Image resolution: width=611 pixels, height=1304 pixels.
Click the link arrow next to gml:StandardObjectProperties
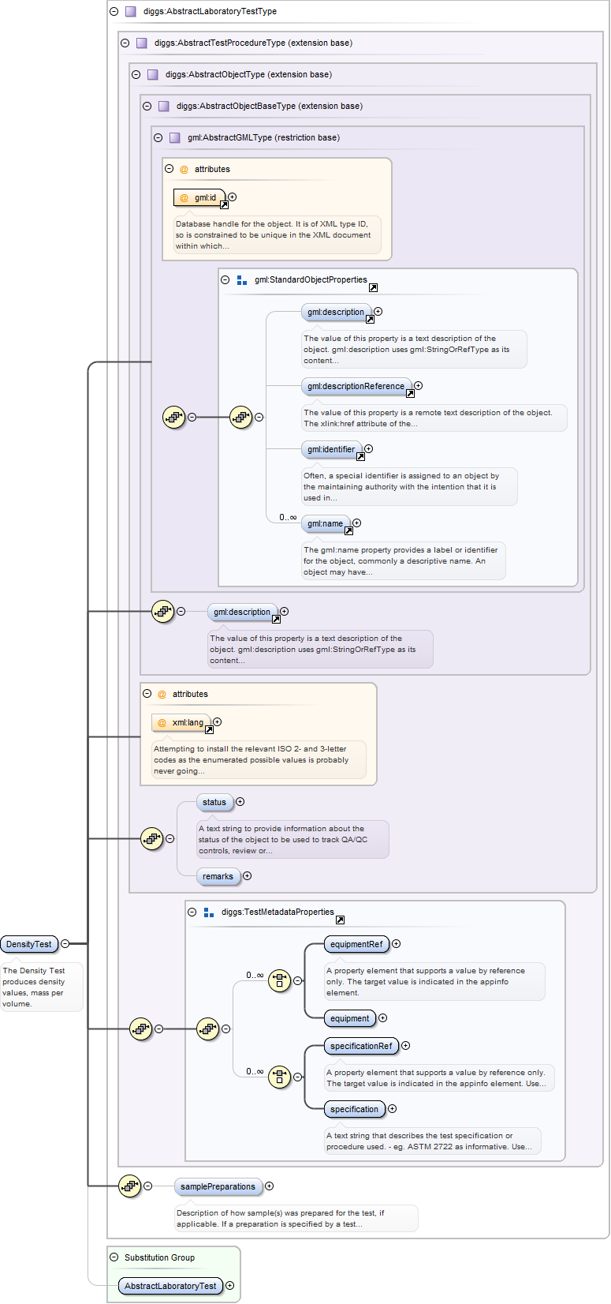(373, 288)
